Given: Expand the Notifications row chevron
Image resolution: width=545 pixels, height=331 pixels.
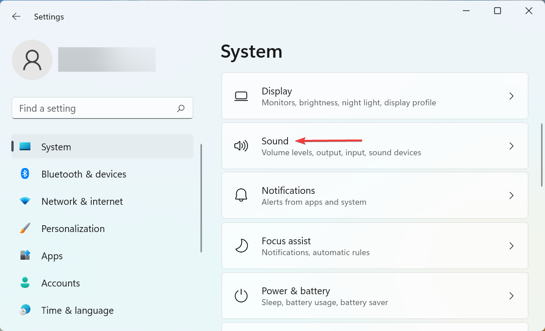Looking at the screenshot, I should point(511,196).
